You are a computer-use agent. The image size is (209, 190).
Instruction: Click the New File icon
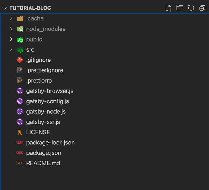click(x=169, y=8)
